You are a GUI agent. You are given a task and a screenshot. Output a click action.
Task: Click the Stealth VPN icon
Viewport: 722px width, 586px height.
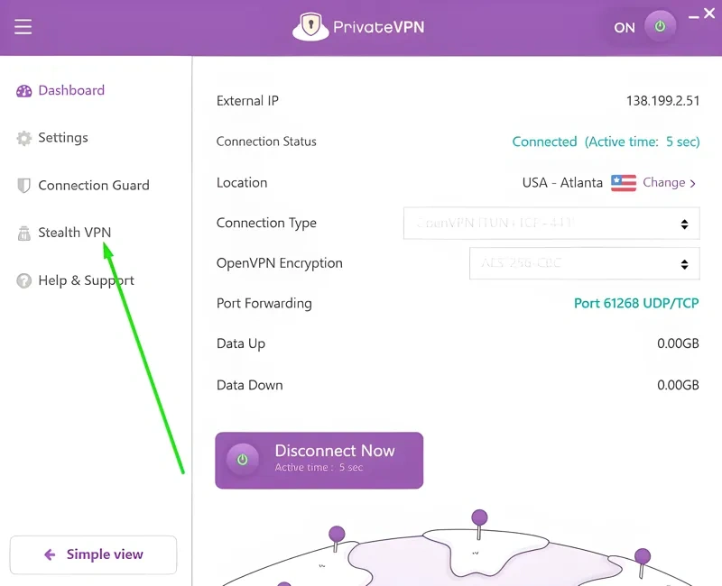pyautogui.click(x=24, y=233)
